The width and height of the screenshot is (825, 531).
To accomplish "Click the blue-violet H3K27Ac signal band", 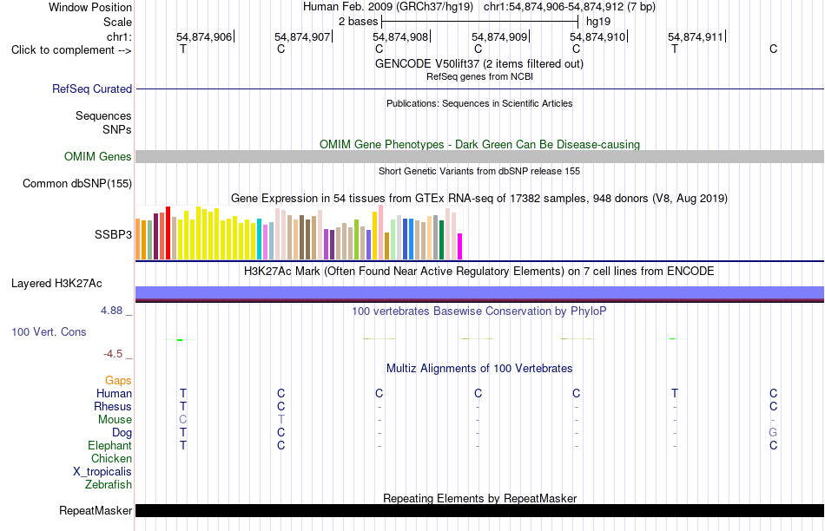I will [479, 292].
